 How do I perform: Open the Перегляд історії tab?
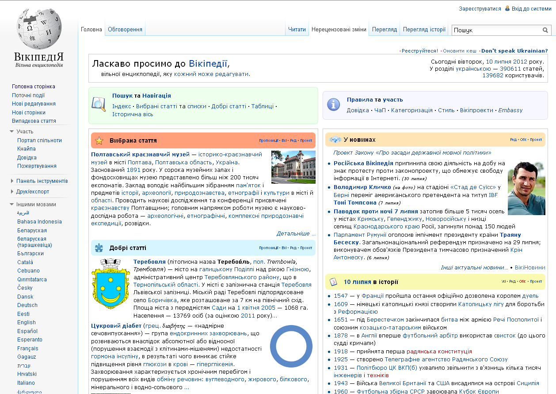click(424, 30)
